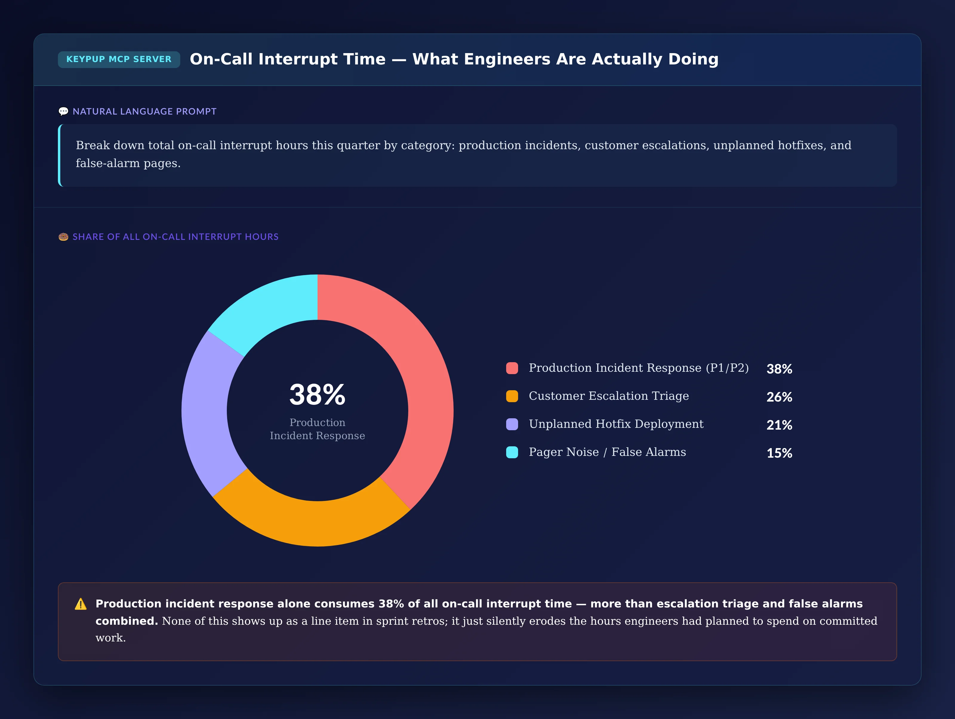This screenshot has height=719, width=955.
Task: Click 'Production Incident Response' caption inside the donut
Action: click(317, 429)
